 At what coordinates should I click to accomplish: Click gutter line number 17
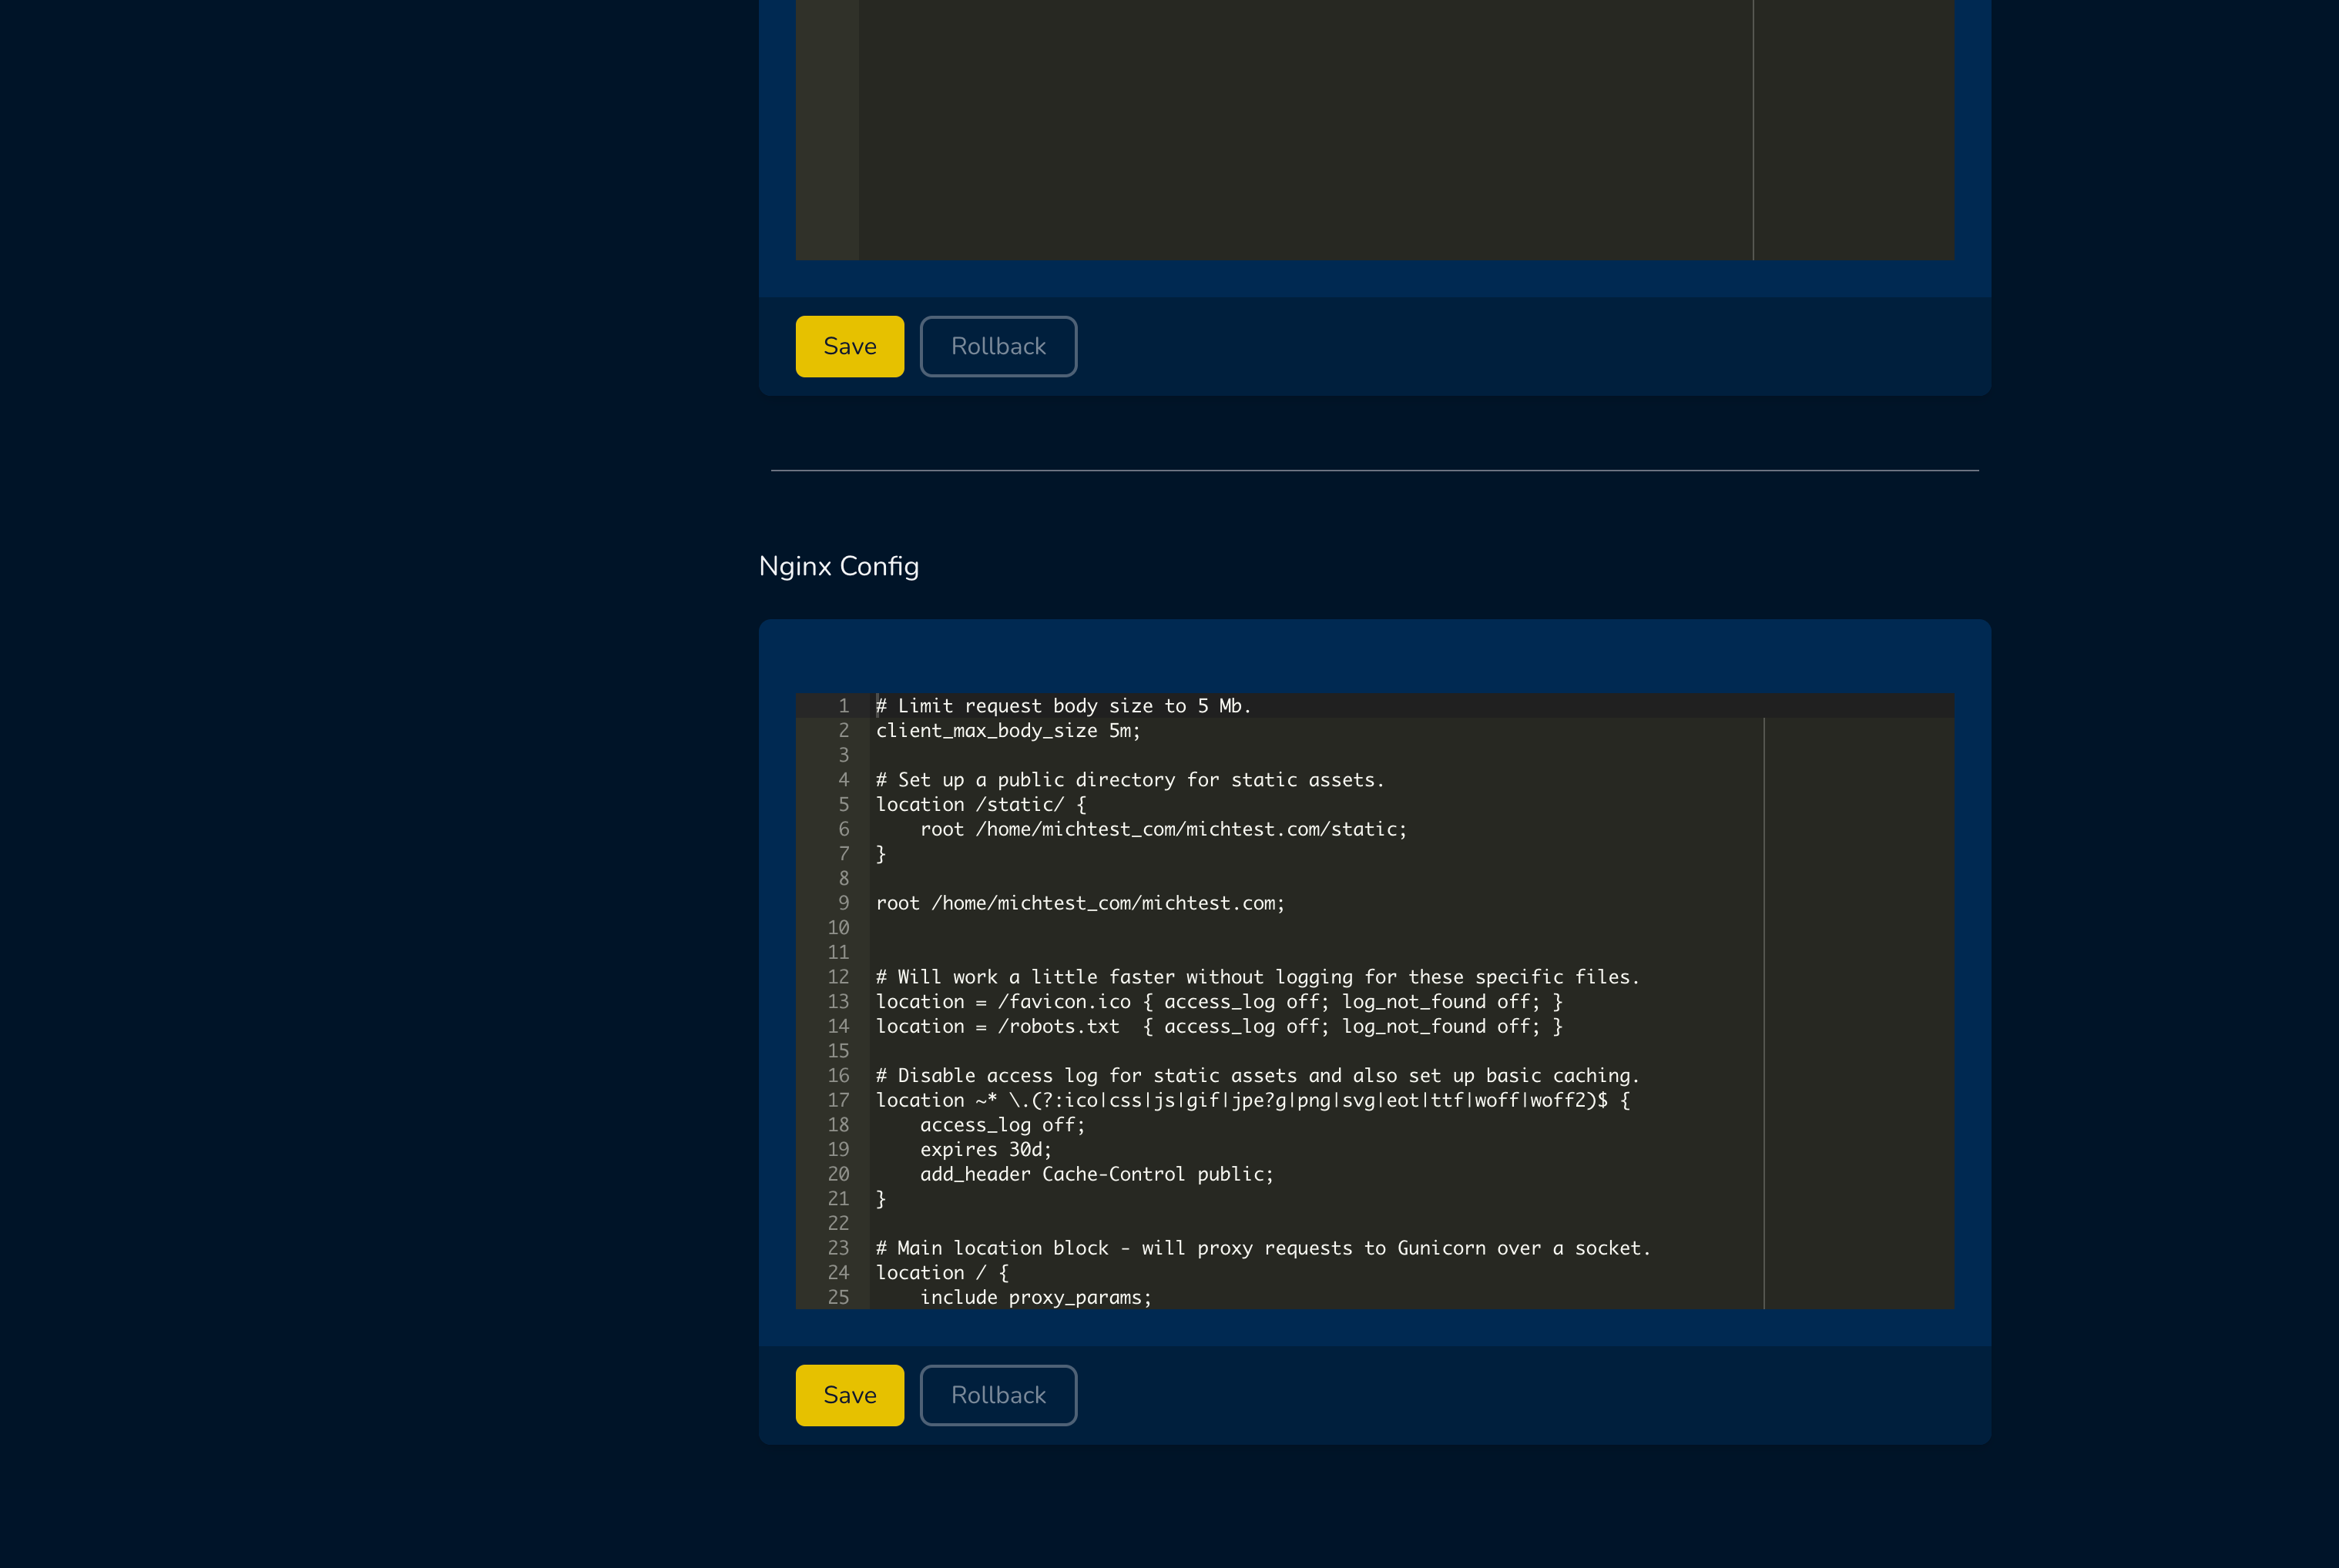coord(837,1100)
